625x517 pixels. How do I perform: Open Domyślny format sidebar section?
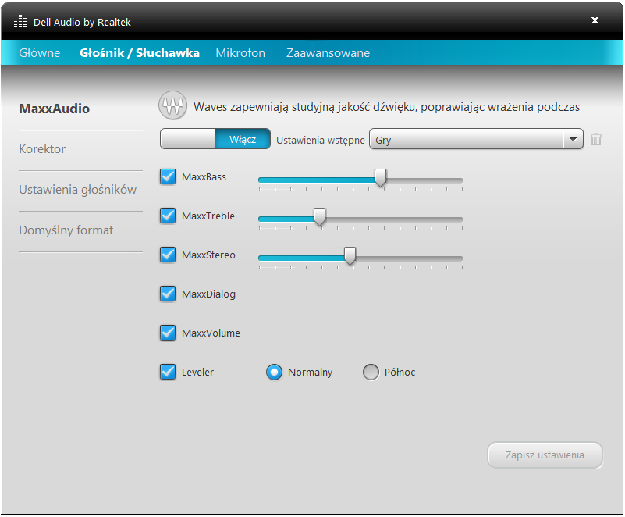[66, 230]
